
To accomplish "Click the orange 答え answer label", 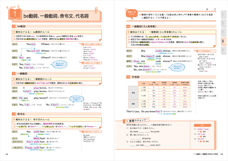I will click(202, 125).
